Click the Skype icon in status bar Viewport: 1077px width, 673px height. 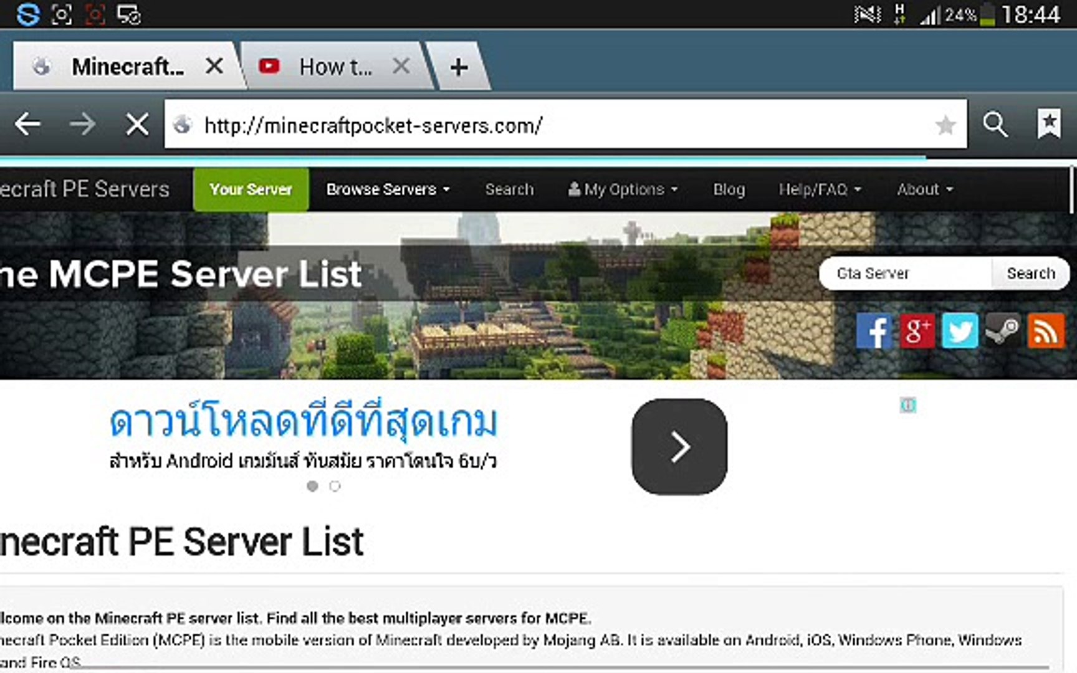[x=28, y=14]
